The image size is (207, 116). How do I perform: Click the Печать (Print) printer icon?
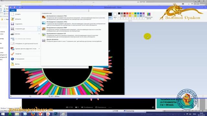(12, 34)
